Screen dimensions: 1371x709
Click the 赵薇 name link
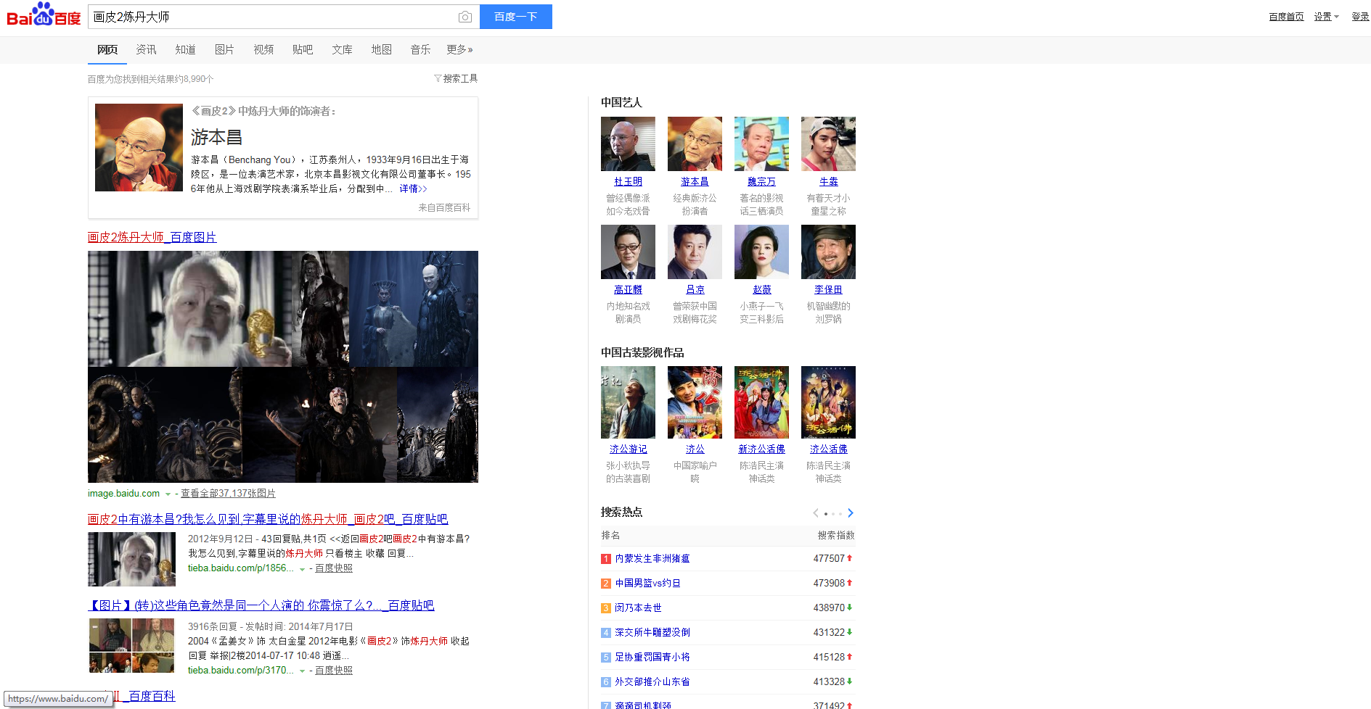[761, 290]
